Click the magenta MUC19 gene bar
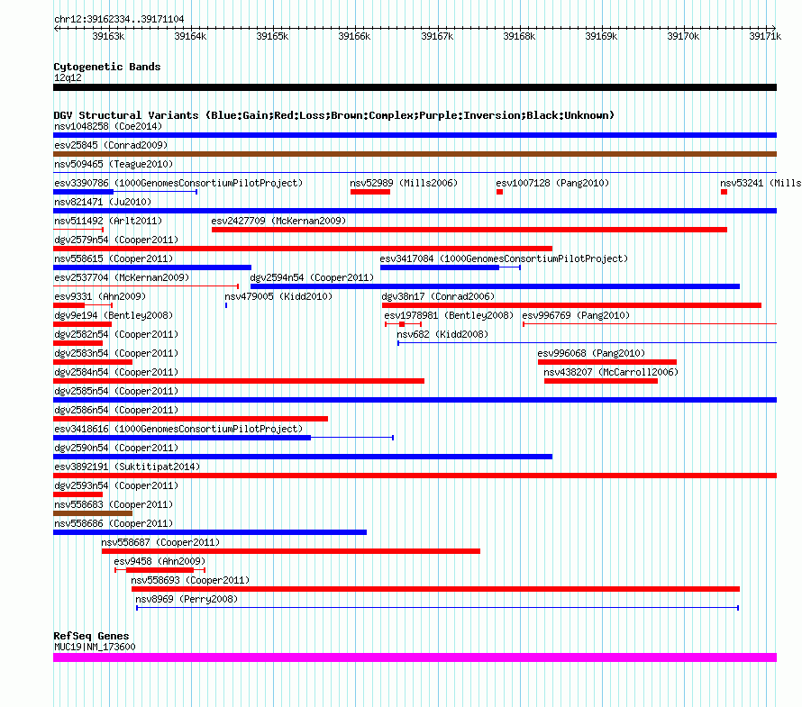 (x=415, y=657)
